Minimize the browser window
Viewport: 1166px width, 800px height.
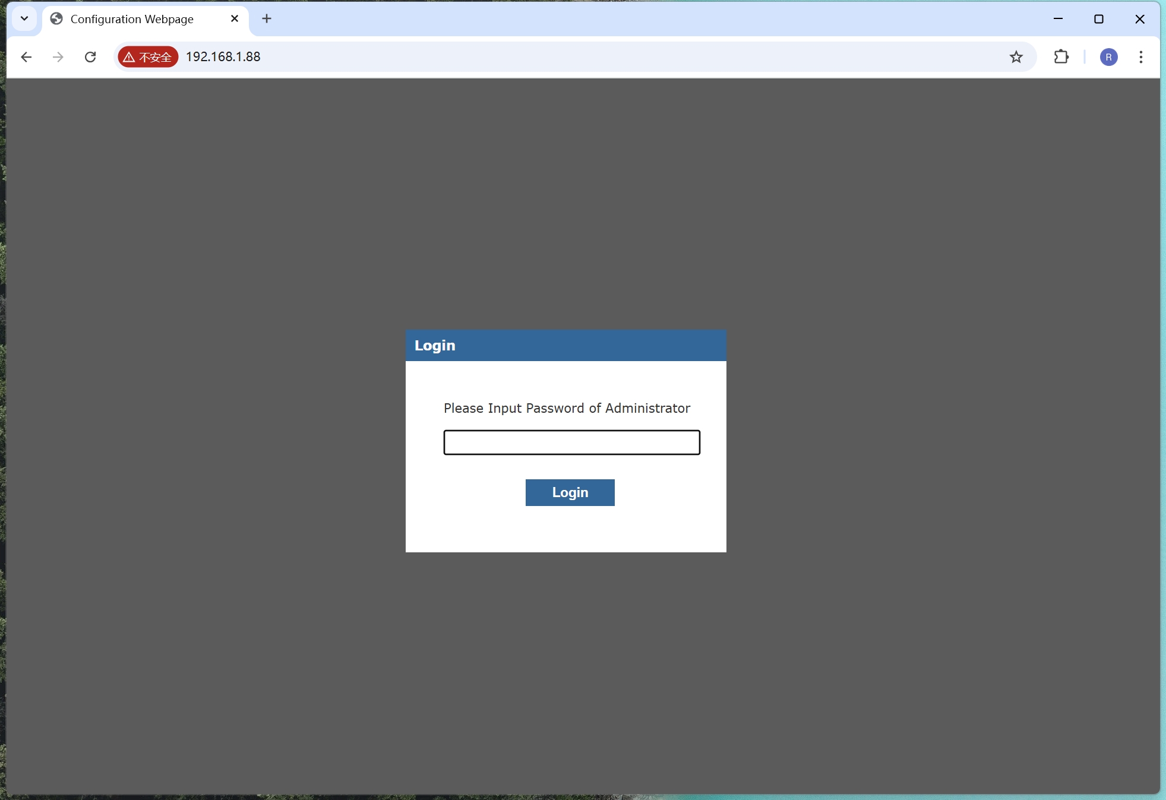(x=1058, y=19)
